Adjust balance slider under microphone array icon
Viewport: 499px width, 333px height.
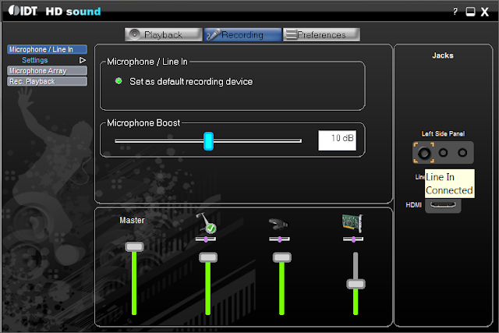coord(279,239)
